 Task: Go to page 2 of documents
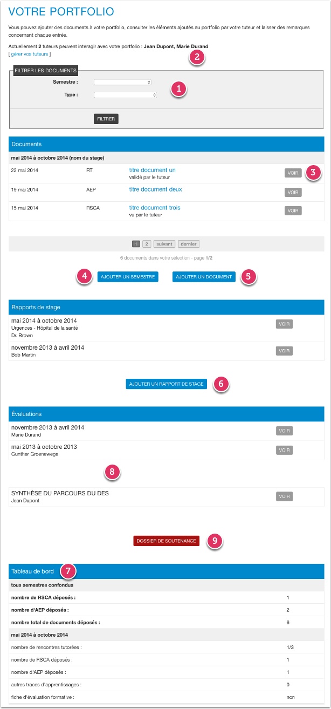tap(147, 244)
